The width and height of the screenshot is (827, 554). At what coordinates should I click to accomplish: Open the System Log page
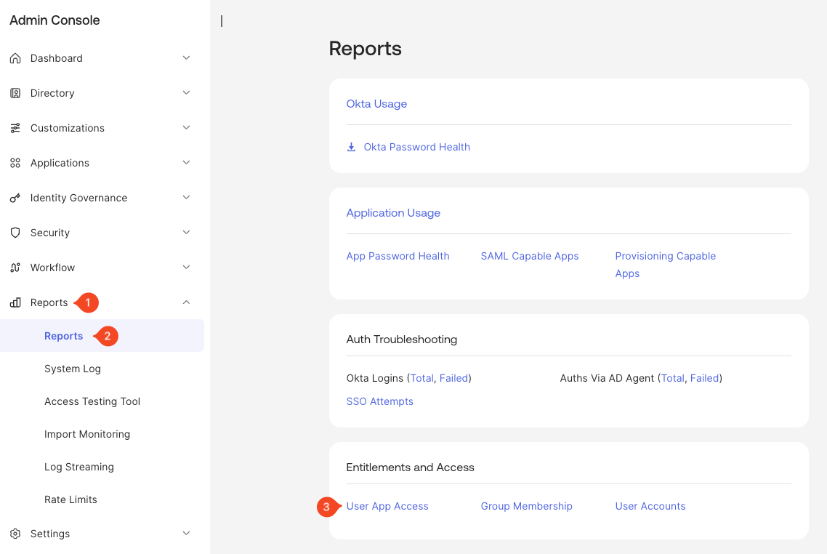[73, 369]
